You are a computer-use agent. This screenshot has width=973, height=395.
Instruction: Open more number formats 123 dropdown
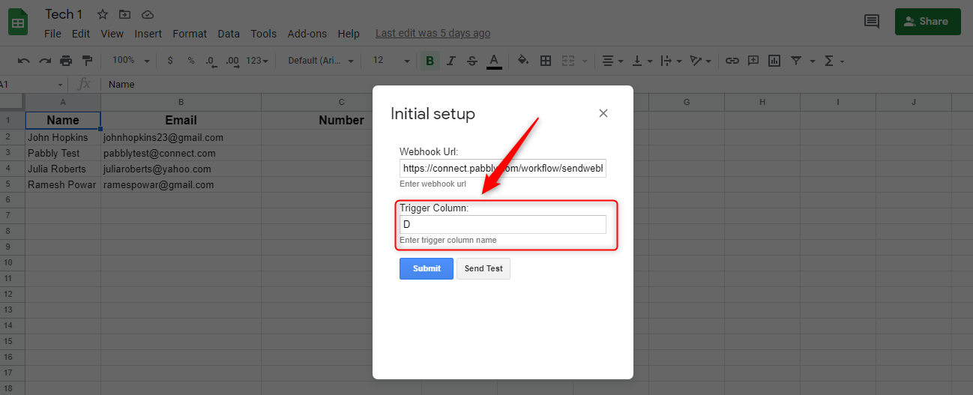click(x=257, y=61)
